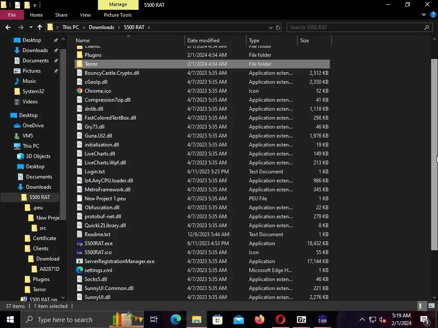Refresh the S500 RAT folder view
Screen dimensions: 438x328
[278, 27]
